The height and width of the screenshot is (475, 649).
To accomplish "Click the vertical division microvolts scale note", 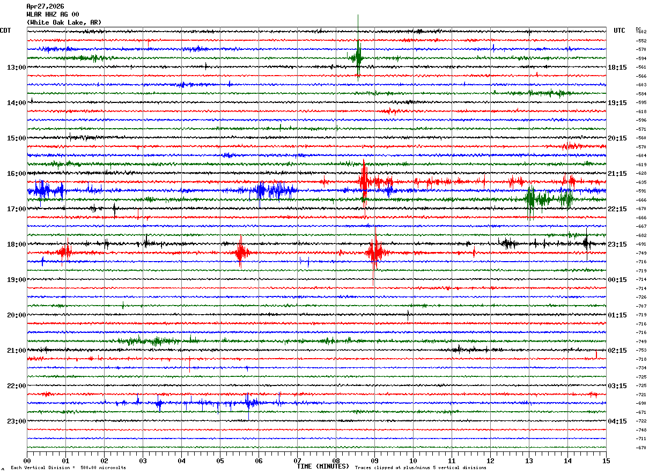I will [x=68, y=468].
